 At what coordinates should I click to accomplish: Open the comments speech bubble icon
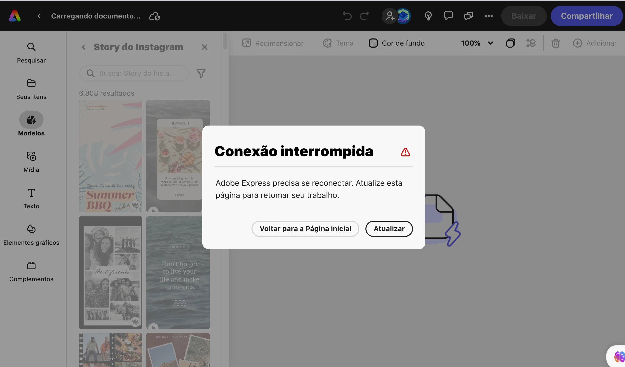[448, 16]
